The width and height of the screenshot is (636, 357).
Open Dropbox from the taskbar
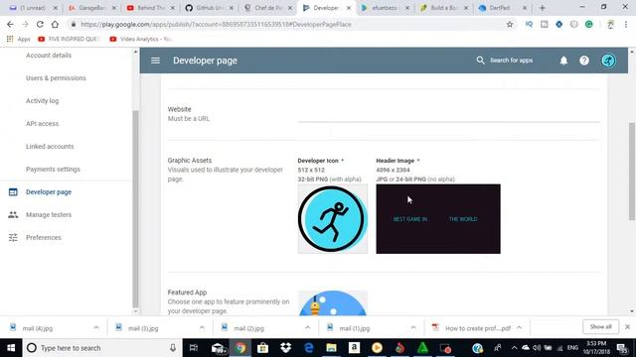(285, 348)
